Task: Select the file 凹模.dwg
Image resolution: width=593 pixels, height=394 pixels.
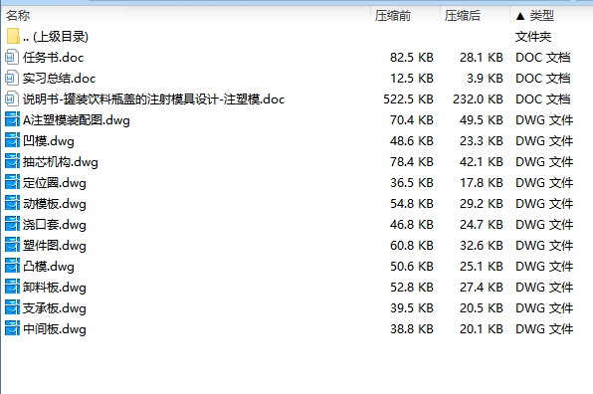Action: coord(49,141)
